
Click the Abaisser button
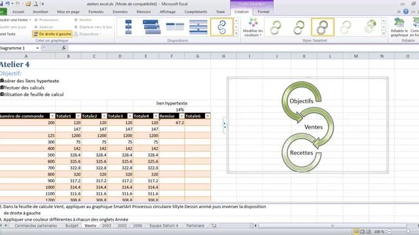click(44, 27)
